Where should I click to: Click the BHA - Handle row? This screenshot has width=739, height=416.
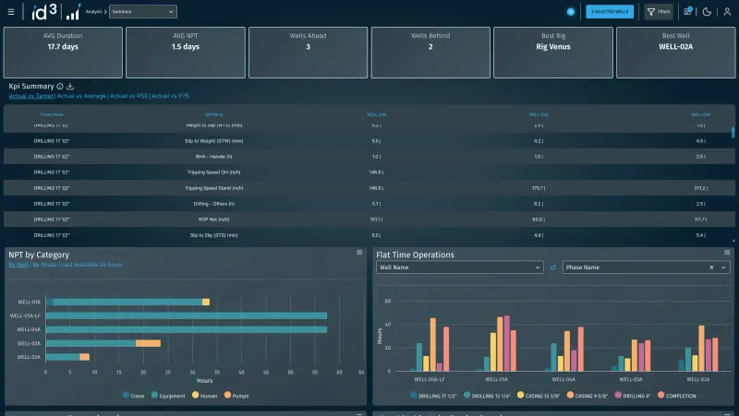(x=369, y=156)
